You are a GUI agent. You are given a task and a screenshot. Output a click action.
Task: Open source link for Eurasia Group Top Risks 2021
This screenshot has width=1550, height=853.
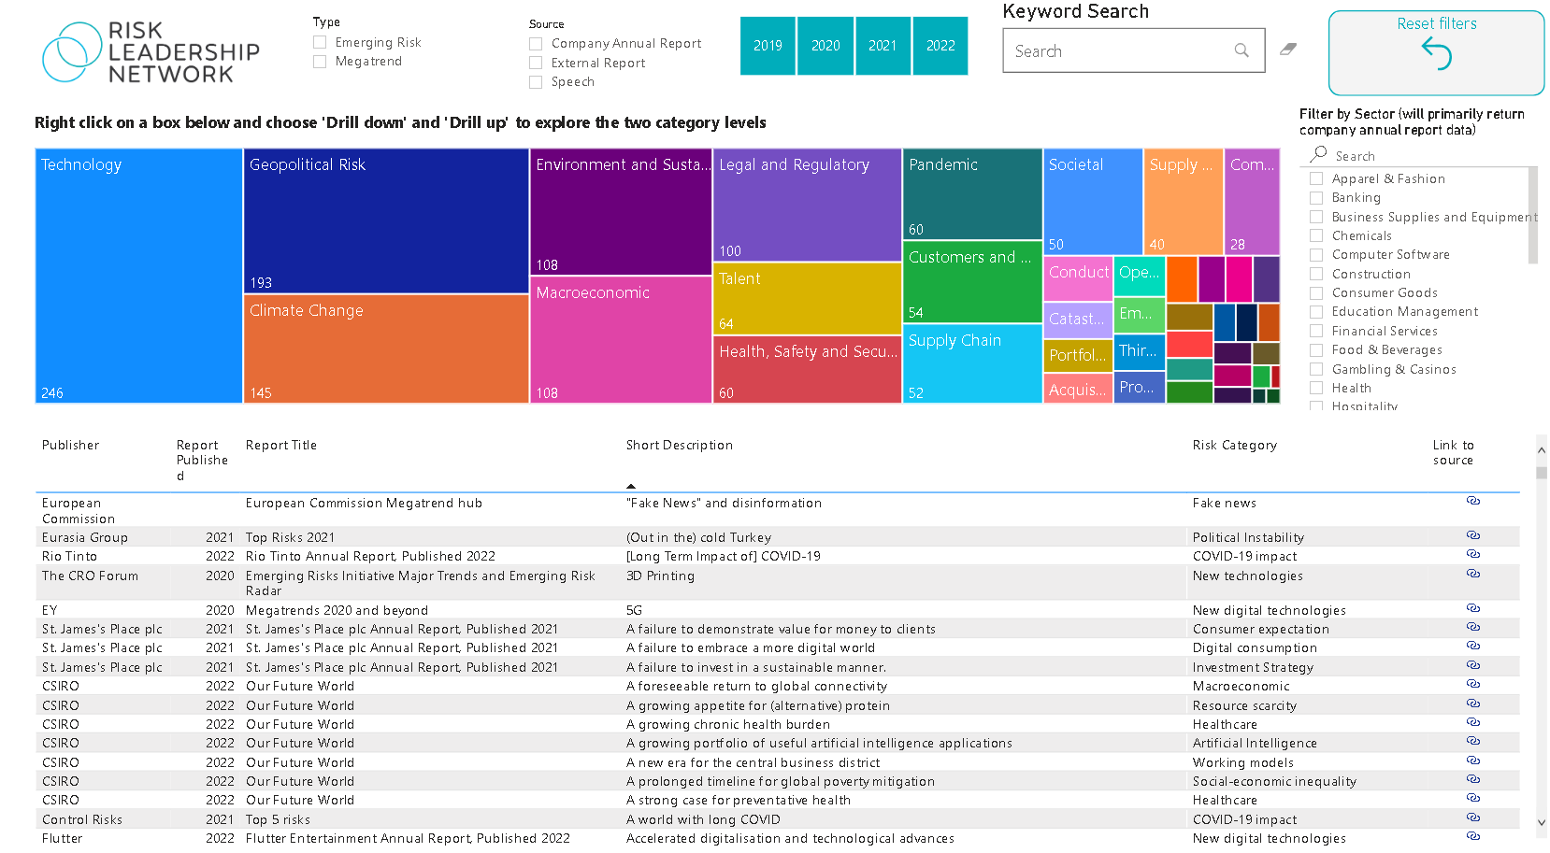tap(1473, 535)
